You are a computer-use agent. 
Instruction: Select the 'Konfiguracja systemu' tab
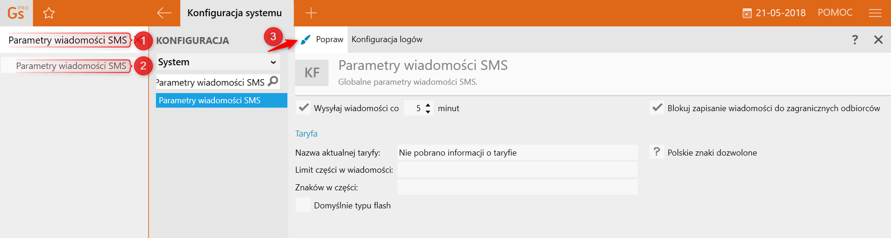pos(234,13)
